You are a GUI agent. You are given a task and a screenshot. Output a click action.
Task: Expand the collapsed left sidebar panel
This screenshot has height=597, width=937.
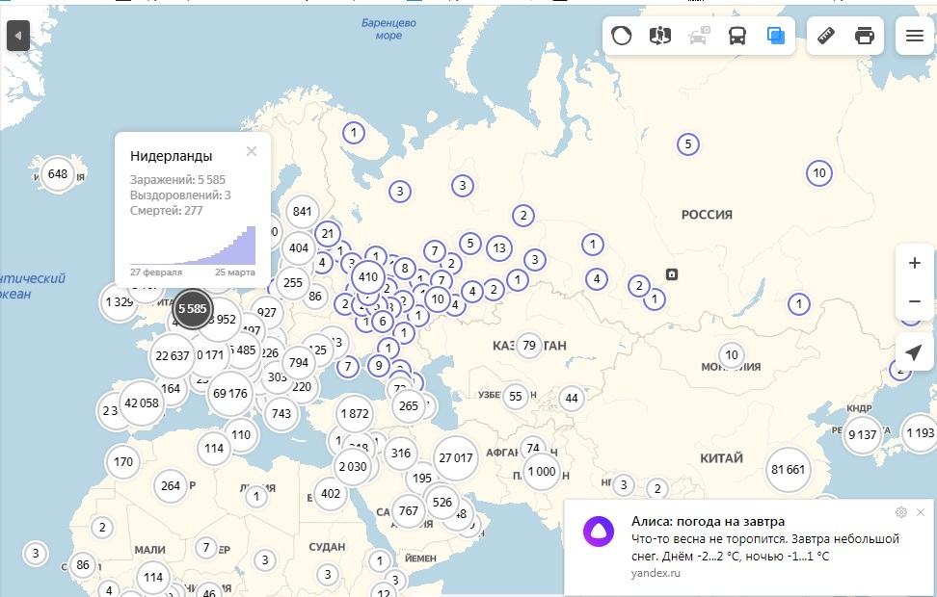click(x=18, y=36)
